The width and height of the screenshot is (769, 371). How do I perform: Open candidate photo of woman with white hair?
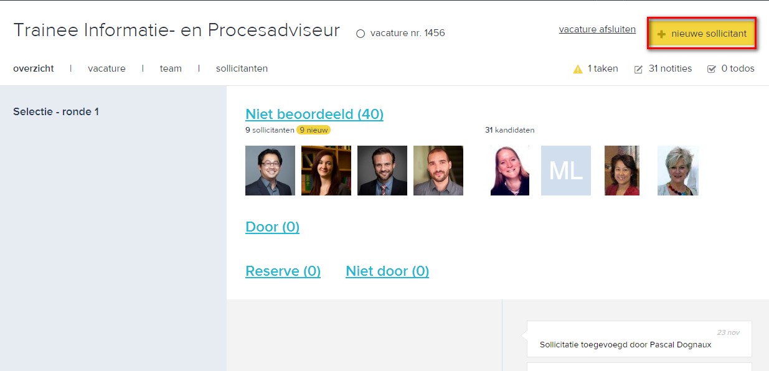pos(678,171)
